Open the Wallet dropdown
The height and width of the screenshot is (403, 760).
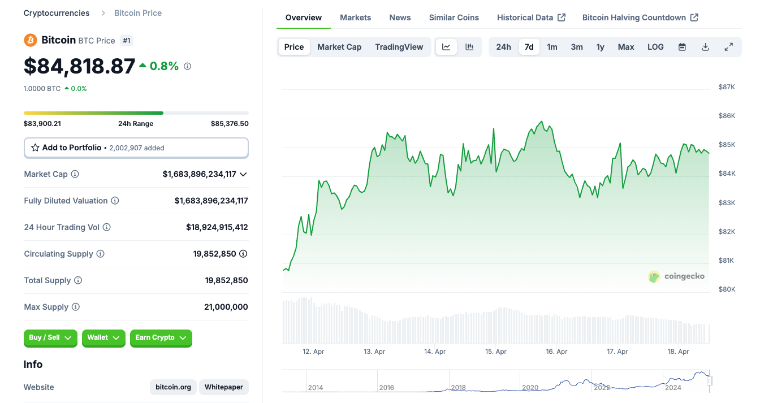point(103,338)
